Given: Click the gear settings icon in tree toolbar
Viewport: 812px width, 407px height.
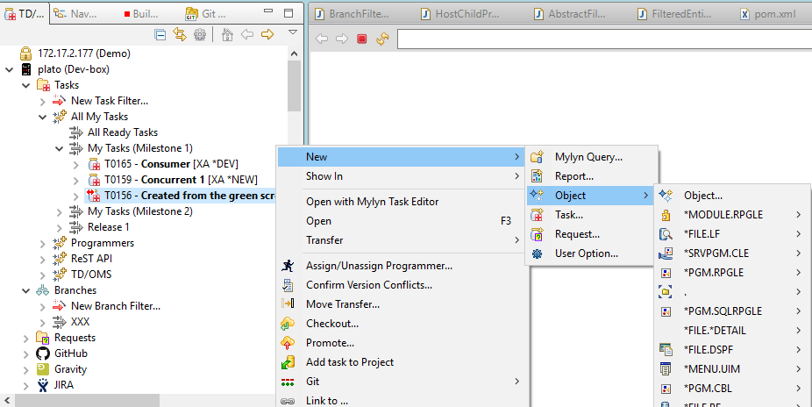Looking at the screenshot, I should point(200,34).
